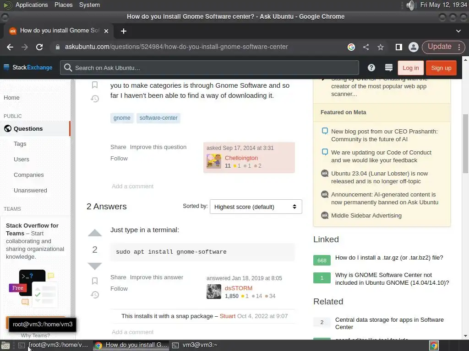Open linked .tar.gz install question
The height and width of the screenshot is (351, 469).
point(389,258)
